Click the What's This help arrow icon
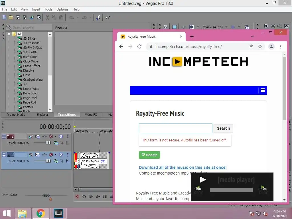The height and width of the screenshot is (219, 292). point(108,17)
